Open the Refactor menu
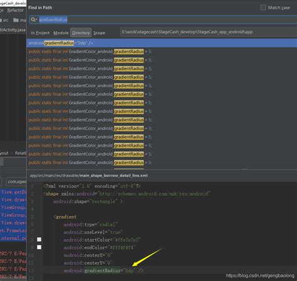Viewport: 297px width, 281px height. coord(15,10)
